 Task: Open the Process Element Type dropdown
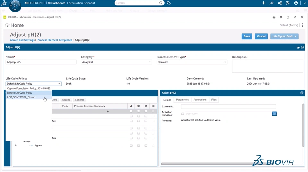(x=192, y=62)
